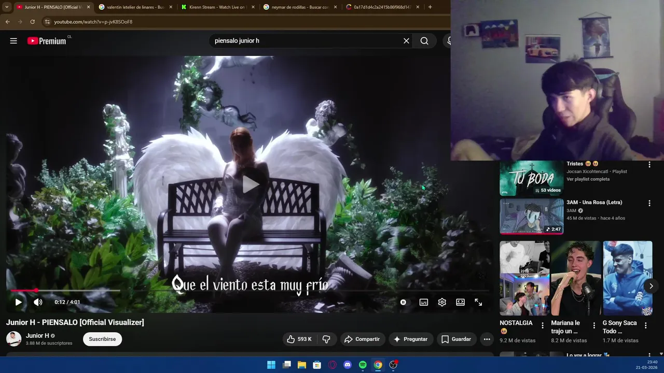Go to YouTube Premium home logo
This screenshot has height=373, width=664.
click(47, 41)
